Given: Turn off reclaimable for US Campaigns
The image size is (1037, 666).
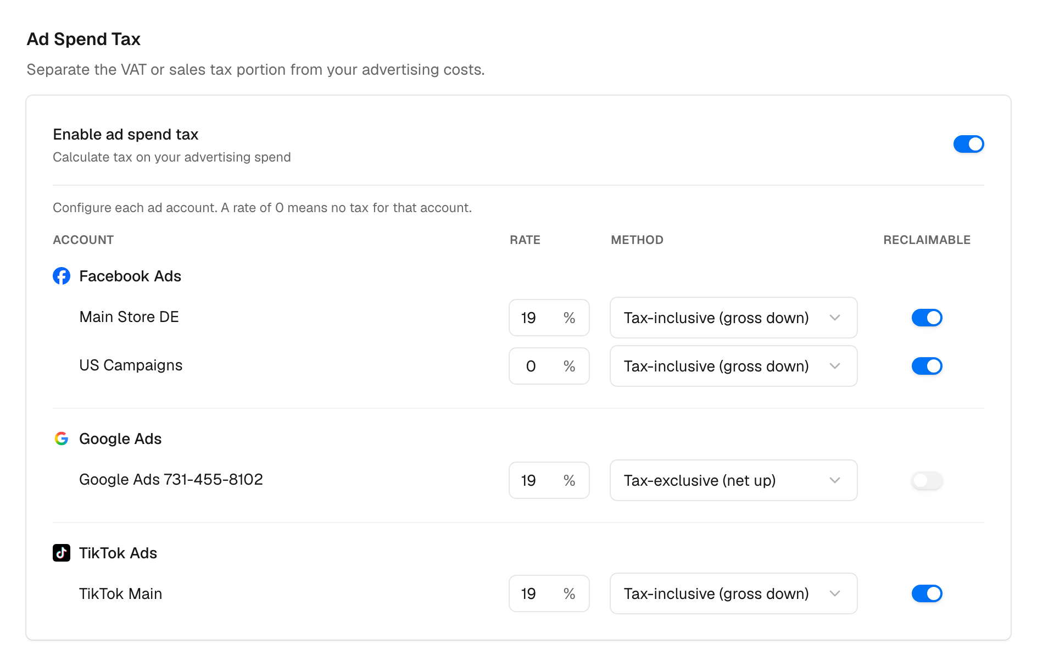Looking at the screenshot, I should 927,366.
